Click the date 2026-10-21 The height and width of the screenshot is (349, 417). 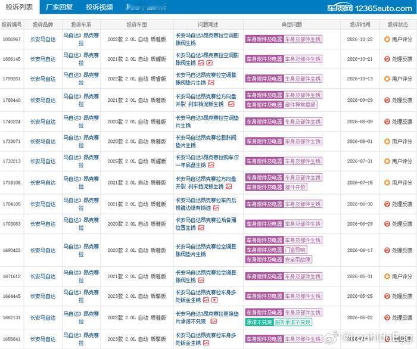(x=360, y=59)
